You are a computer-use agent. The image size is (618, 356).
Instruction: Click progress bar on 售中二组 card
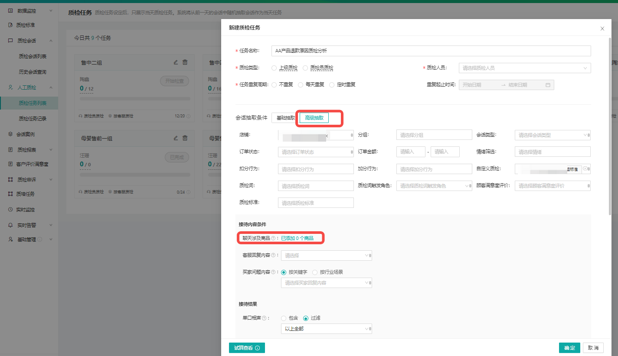(135, 99)
